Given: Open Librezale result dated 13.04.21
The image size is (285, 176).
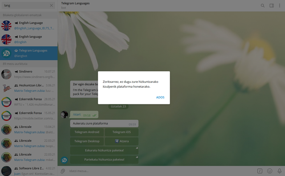Looking at the screenshot, I should 28,130.
